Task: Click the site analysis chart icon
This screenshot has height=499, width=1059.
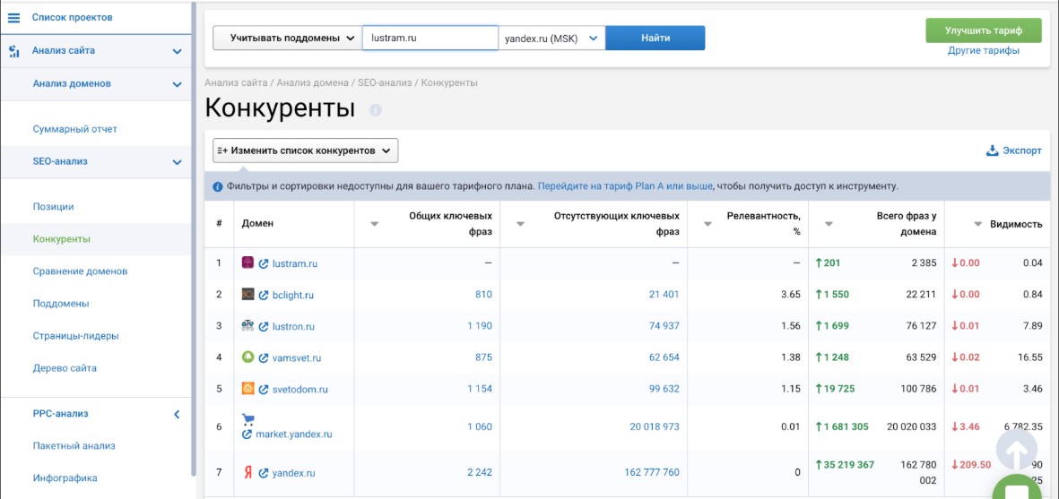Action: coord(13,51)
